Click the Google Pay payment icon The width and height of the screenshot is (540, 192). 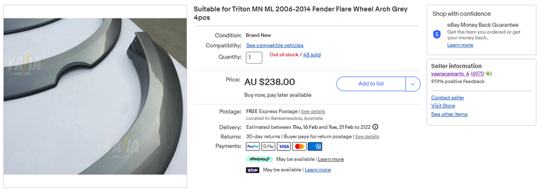point(268,147)
